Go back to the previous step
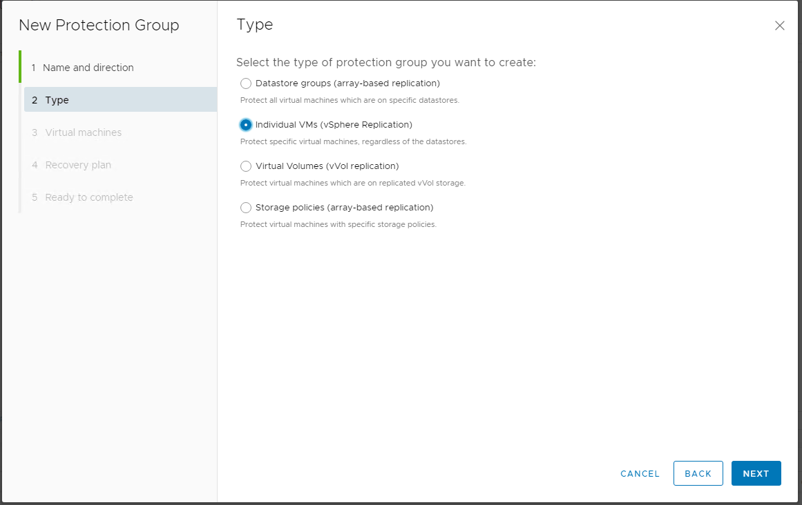This screenshot has height=505, width=802. (698, 473)
